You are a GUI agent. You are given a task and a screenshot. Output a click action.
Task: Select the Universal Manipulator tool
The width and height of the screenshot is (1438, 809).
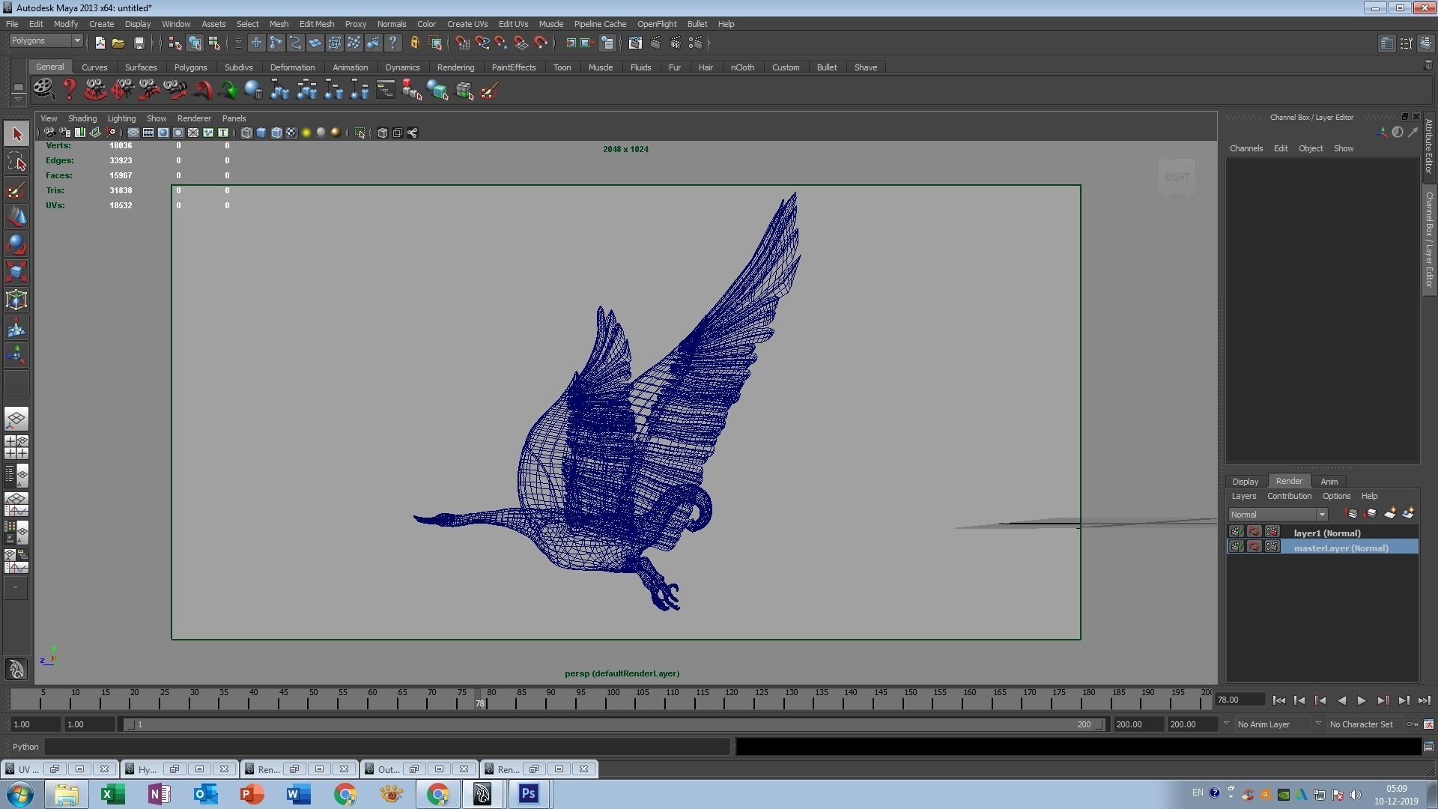coord(16,300)
